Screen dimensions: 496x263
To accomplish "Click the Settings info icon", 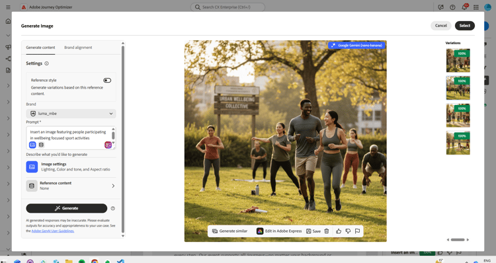I will tap(46, 63).
